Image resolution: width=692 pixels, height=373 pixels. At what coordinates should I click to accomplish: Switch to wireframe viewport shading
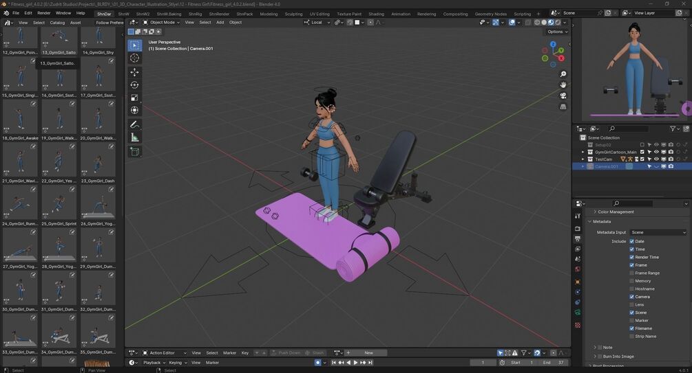[537, 22]
